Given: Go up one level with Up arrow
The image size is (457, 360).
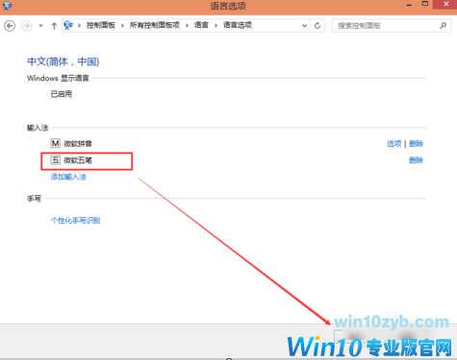Looking at the screenshot, I should [54, 26].
